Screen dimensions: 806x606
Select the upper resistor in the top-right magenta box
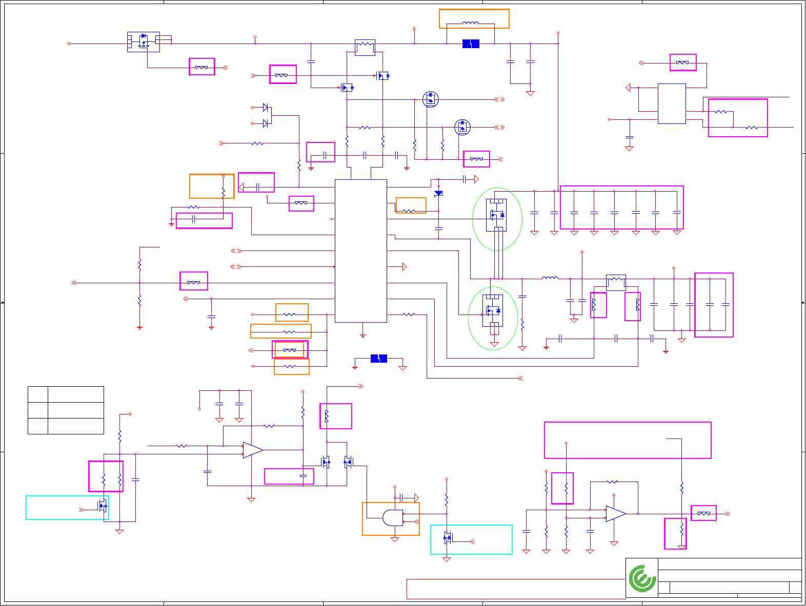point(721,111)
